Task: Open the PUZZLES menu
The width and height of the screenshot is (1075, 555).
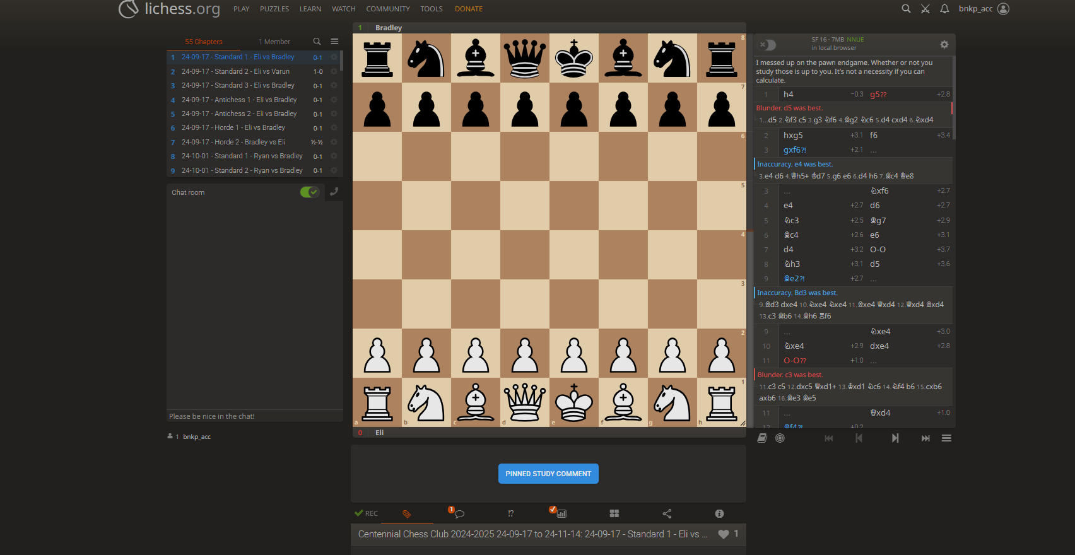Action: pyautogui.click(x=274, y=9)
